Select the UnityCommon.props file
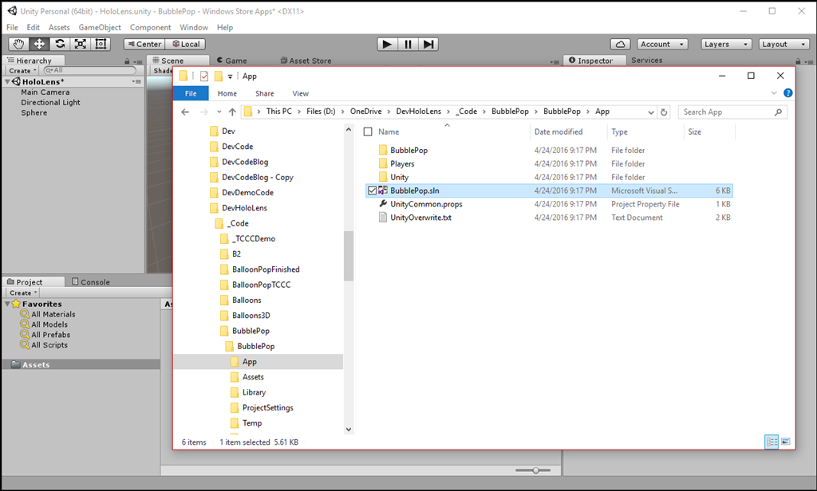This screenshot has height=491, width=817. tap(426, 204)
